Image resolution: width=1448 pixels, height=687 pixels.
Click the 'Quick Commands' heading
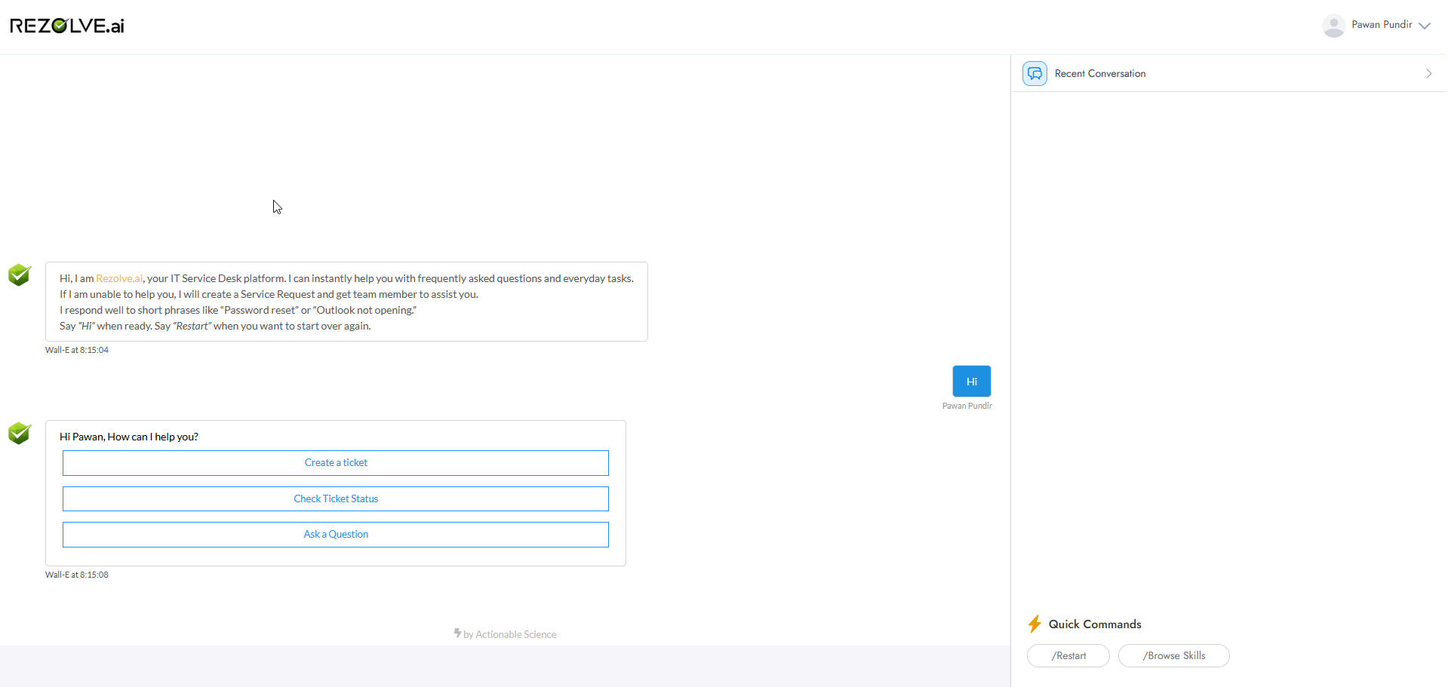pos(1095,624)
